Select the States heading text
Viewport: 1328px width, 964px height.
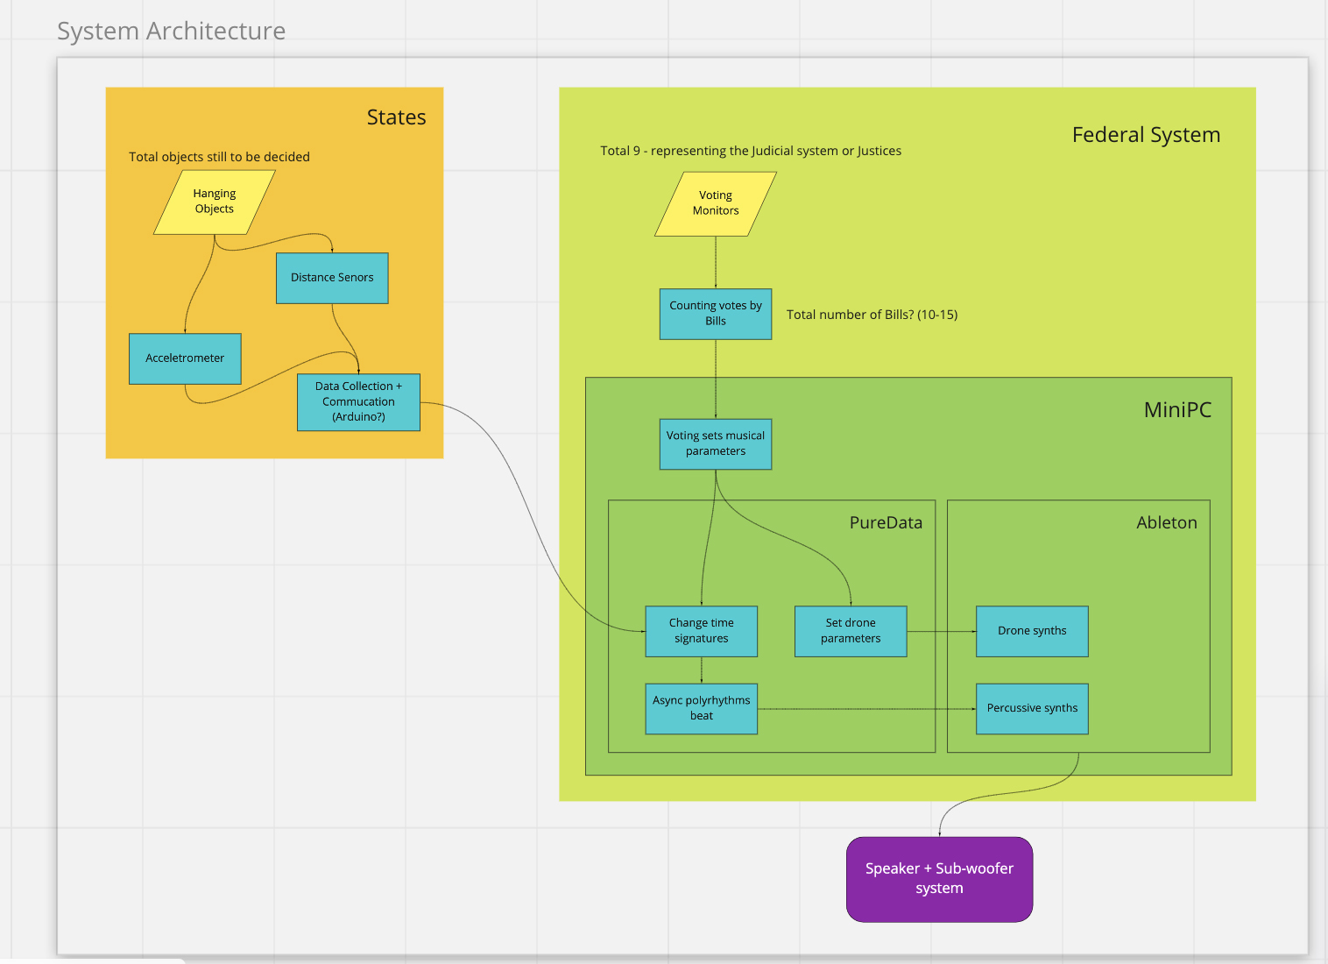(397, 117)
